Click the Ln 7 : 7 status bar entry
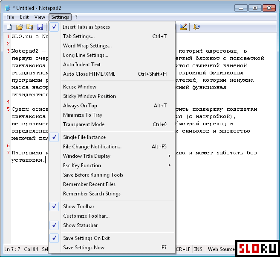Viewport: 280px width, 257px height. [12, 249]
